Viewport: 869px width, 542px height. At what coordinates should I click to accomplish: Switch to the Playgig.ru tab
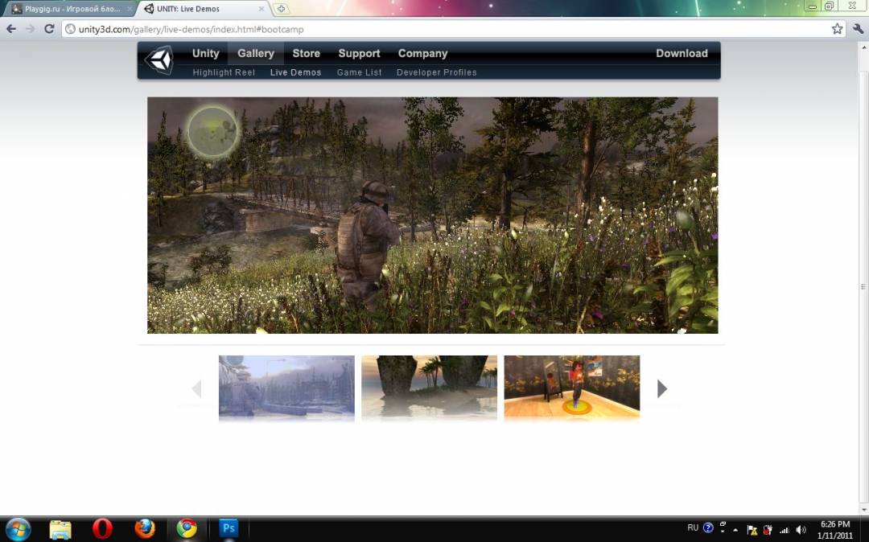click(x=69, y=9)
